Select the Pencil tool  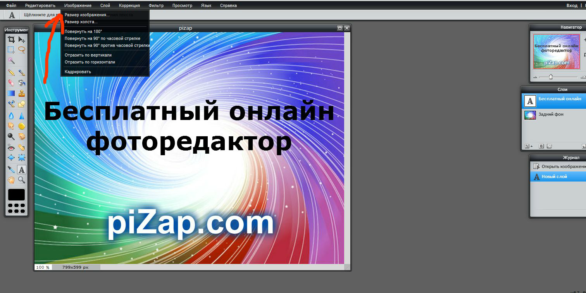pyautogui.click(x=11, y=72)
